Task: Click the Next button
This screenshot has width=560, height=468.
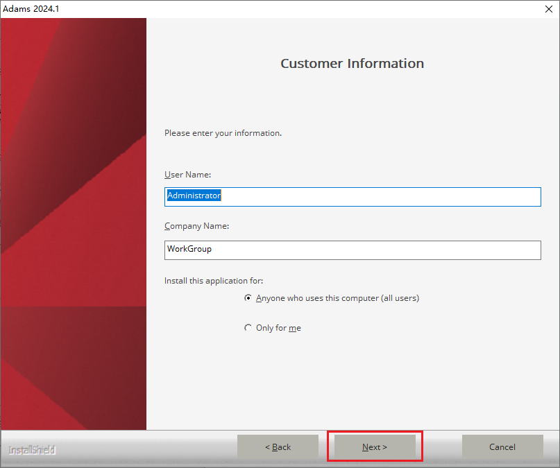Action: [x=375, y=447]
